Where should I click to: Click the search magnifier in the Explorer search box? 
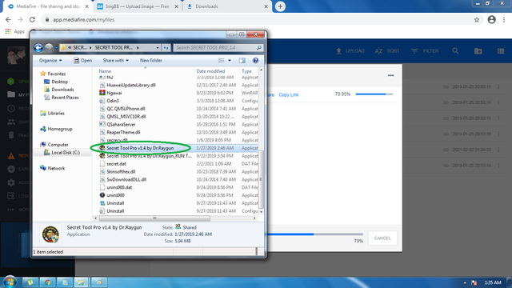click(259, 48)
